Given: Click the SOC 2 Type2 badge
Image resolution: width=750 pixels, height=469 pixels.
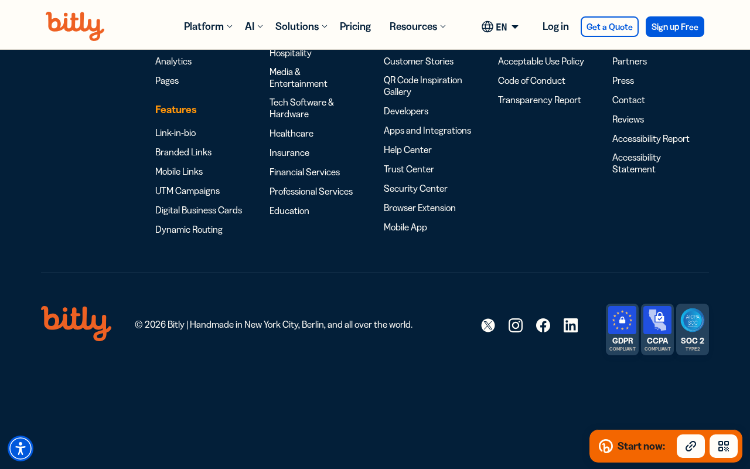Looking at the screenshot, I should [x=693, y=329].
